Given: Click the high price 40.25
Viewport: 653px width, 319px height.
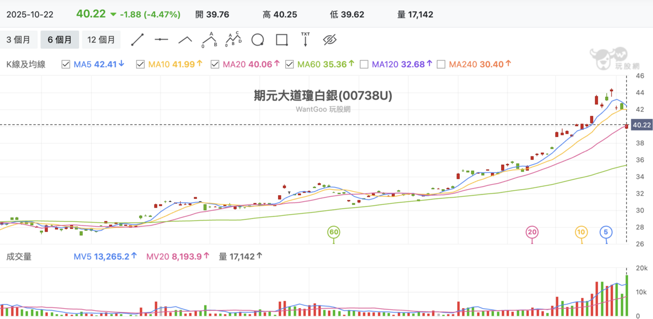Looking at the screenshot, I should (285, 15).
